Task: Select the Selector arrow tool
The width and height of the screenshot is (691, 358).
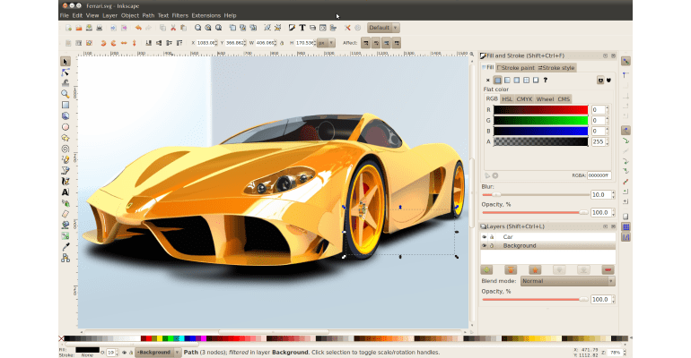Action: 66,62
